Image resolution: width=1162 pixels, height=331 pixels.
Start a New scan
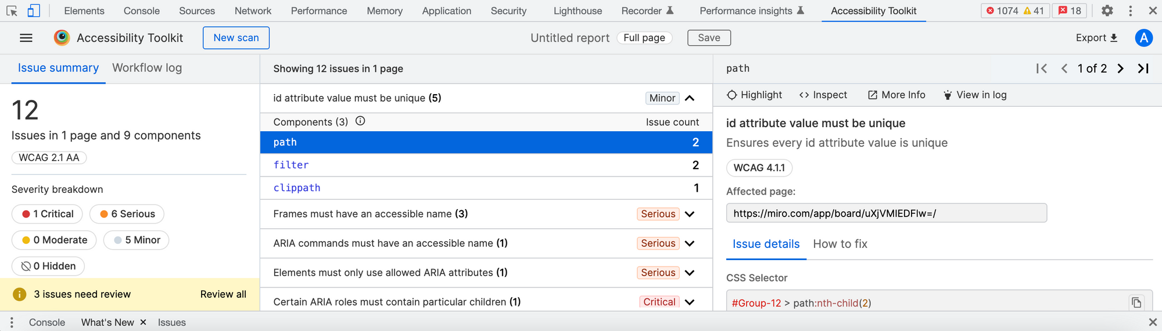[236, 38]
